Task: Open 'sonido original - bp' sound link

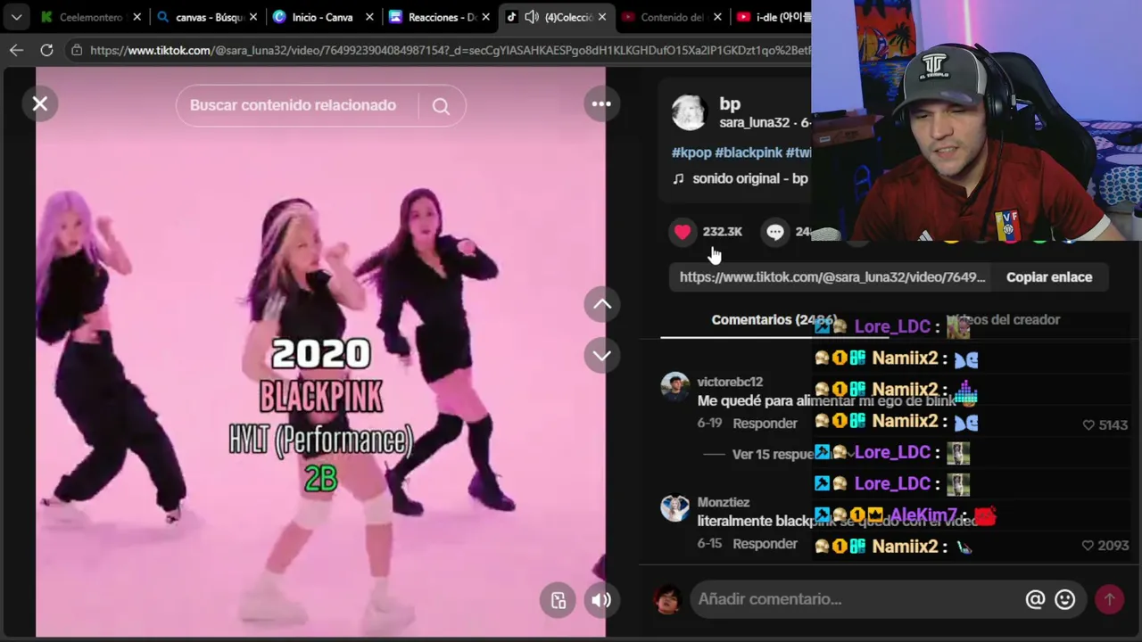Action: point(750,178)
